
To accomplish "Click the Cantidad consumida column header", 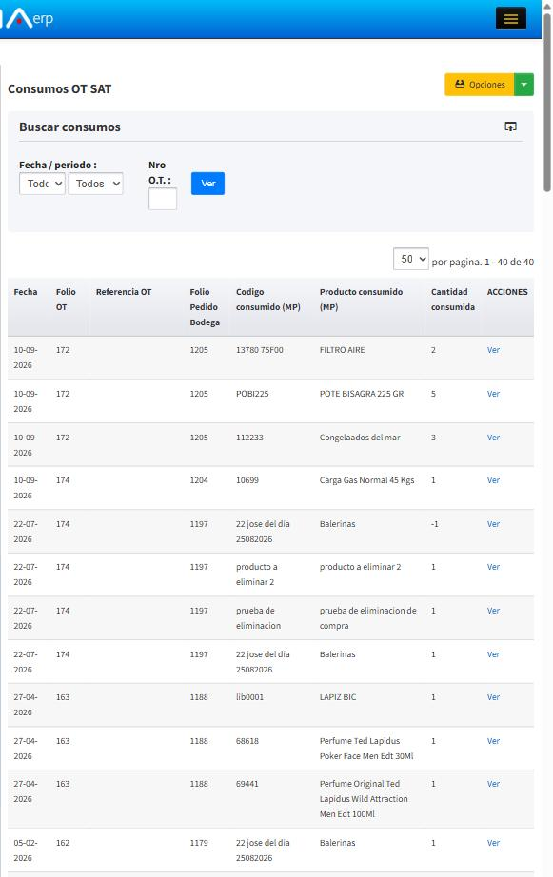I will pos(453,300).
